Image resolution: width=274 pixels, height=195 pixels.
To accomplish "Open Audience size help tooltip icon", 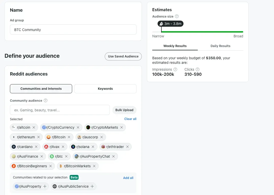I will (x=177, y=16).
